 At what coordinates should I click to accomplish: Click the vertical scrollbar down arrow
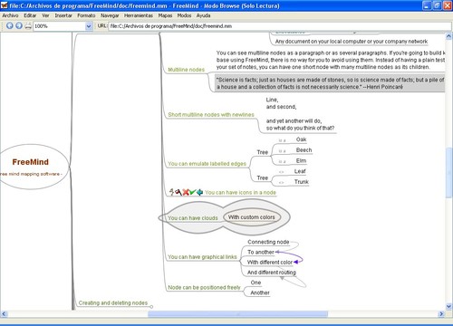[448, 306]
